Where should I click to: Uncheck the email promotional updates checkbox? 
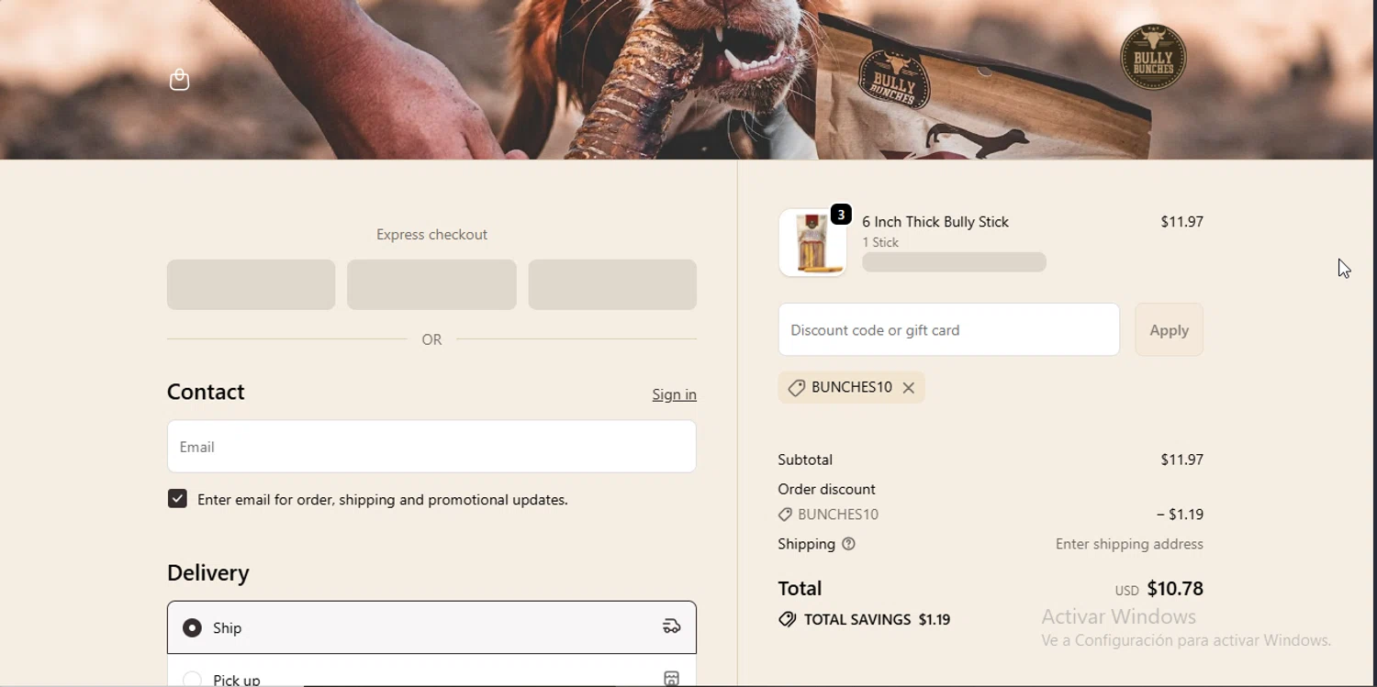click(x=177, y=499)
